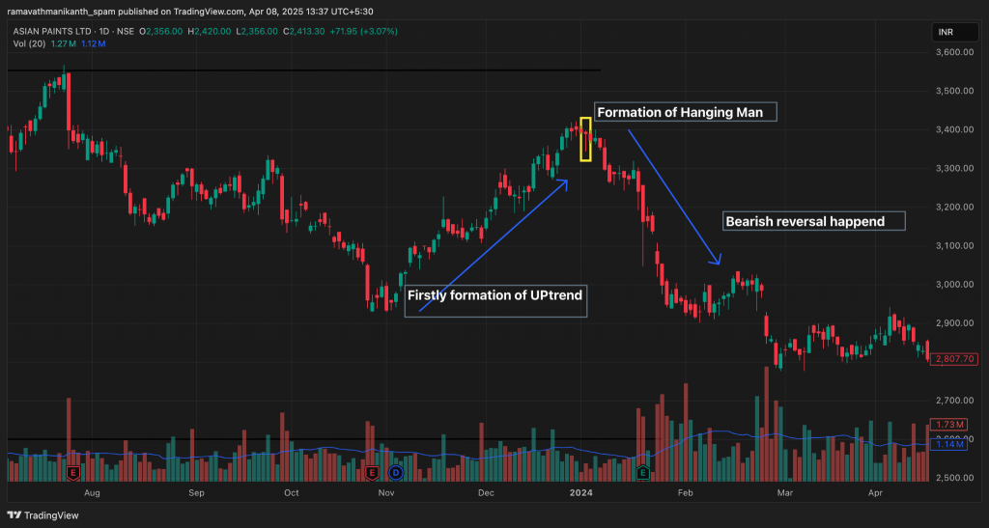
Task: Click the 3,400.00 price axis label
Action: click(x=954, y=129)
